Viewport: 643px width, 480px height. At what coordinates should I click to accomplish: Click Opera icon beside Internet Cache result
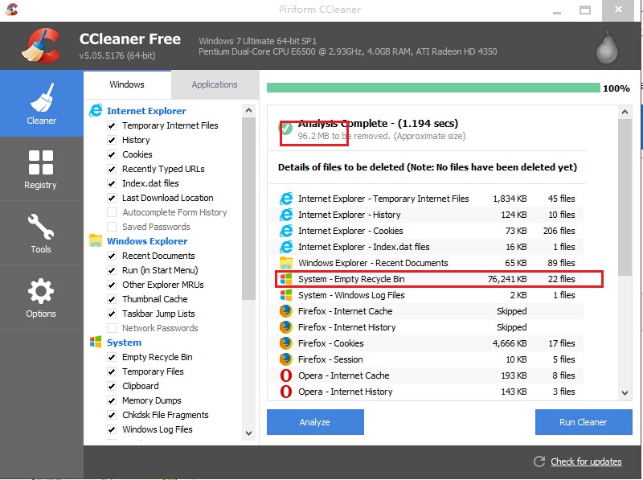pos(286,375)
